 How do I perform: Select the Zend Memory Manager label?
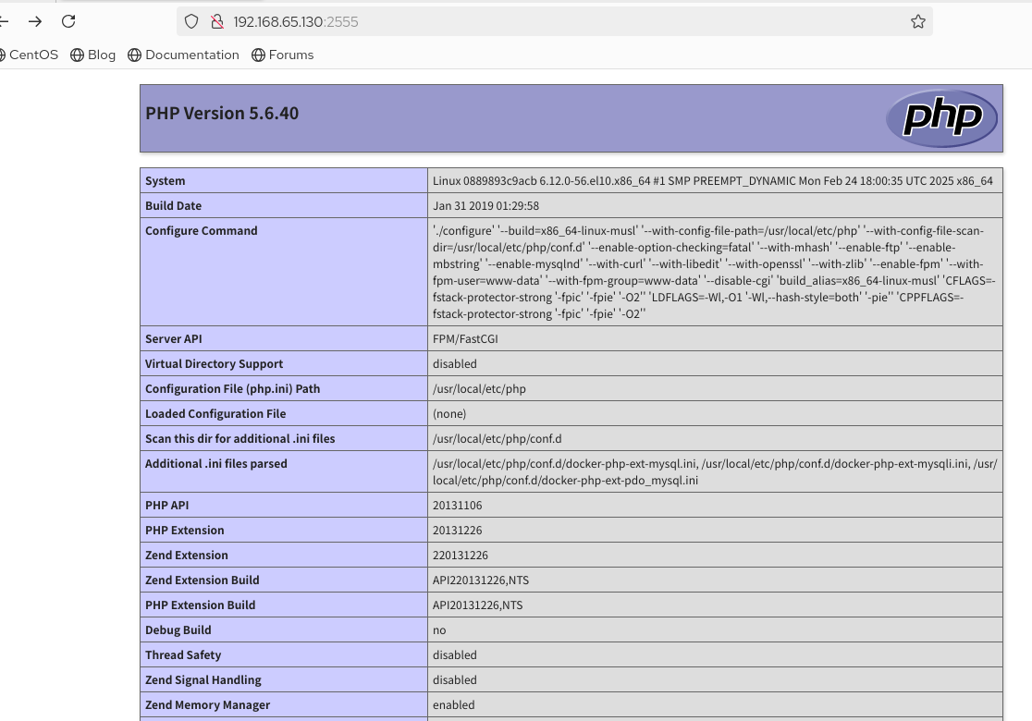208,705
